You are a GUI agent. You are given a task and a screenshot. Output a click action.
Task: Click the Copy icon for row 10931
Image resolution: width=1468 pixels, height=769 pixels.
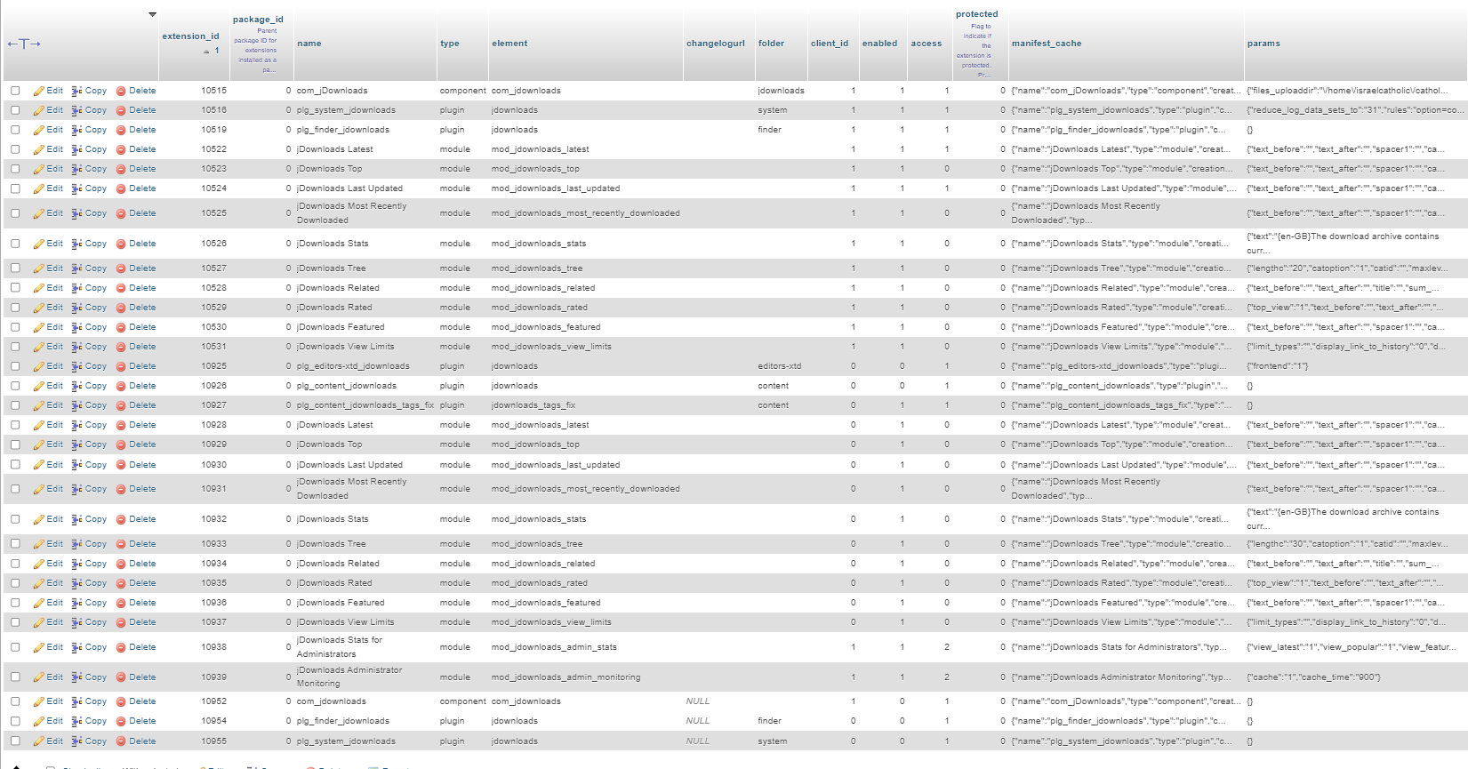click(x=77, y=489)
